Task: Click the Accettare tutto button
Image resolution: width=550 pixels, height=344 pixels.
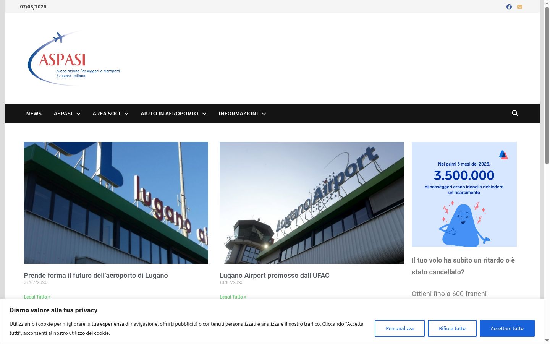Action: 507,328
